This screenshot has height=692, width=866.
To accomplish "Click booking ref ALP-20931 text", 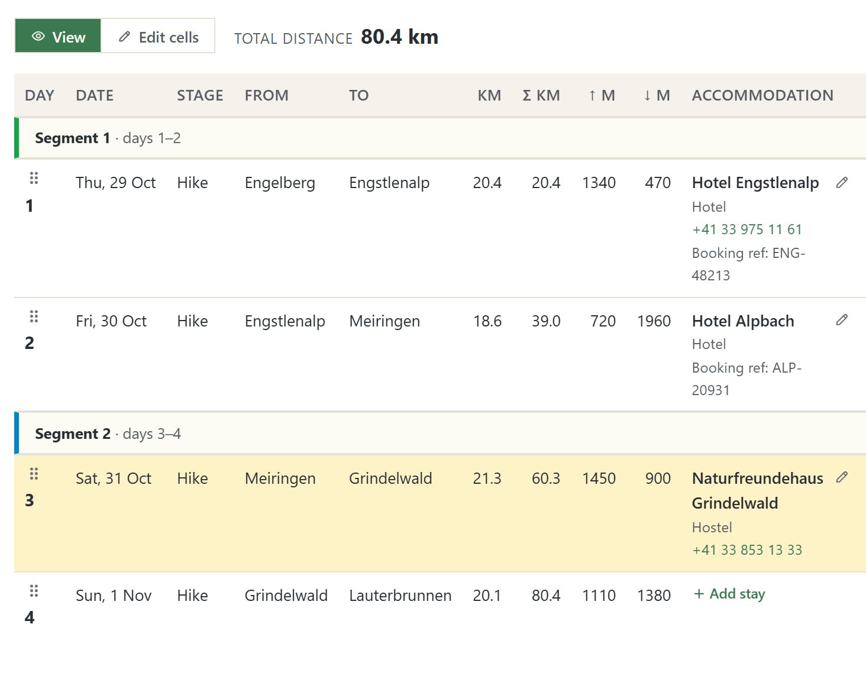I will [747, 379].
